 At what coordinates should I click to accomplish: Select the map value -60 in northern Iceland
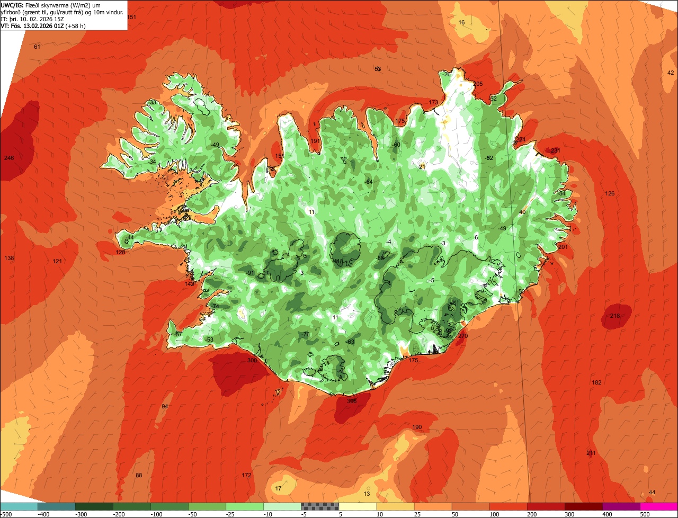pos(396,145)
